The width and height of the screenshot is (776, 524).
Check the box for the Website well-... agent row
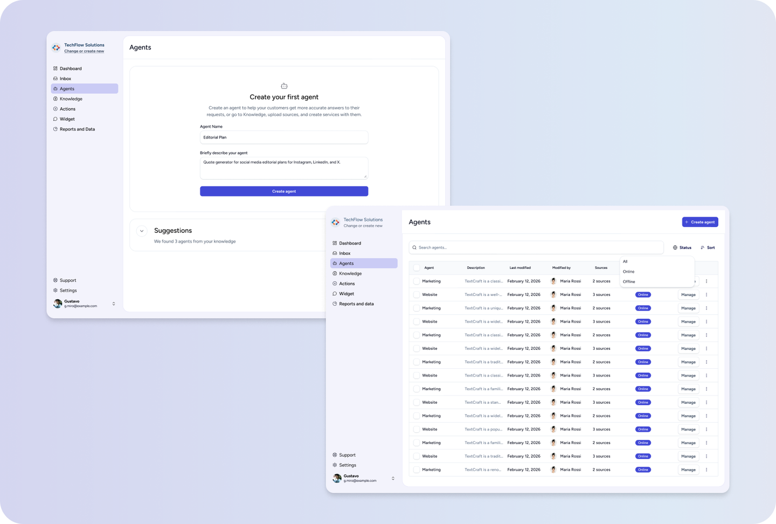point(417,295)
